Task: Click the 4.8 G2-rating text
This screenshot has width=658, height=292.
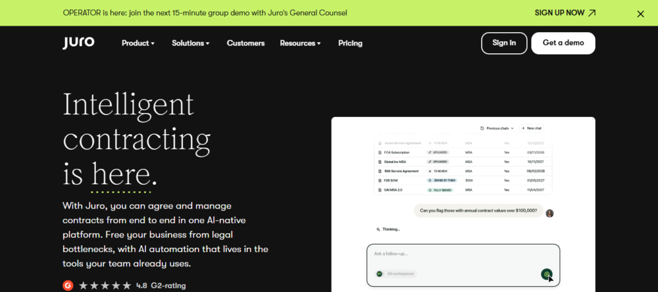Action: [x=161, y=286]
